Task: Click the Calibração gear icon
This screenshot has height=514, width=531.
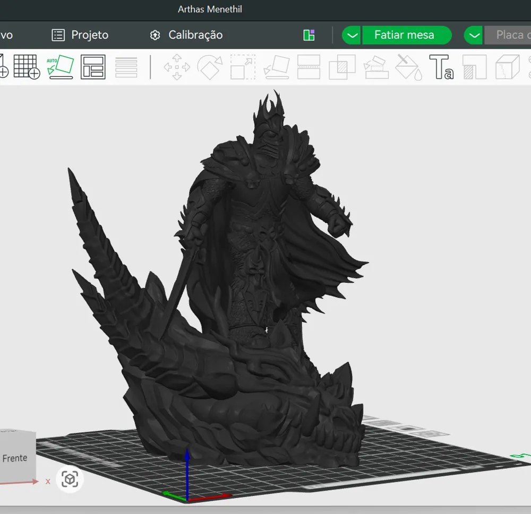Action: 155,35
